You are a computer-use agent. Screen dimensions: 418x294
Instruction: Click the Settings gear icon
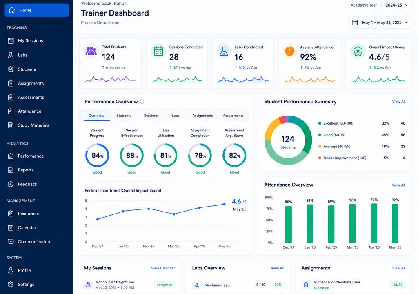point(11,284)
